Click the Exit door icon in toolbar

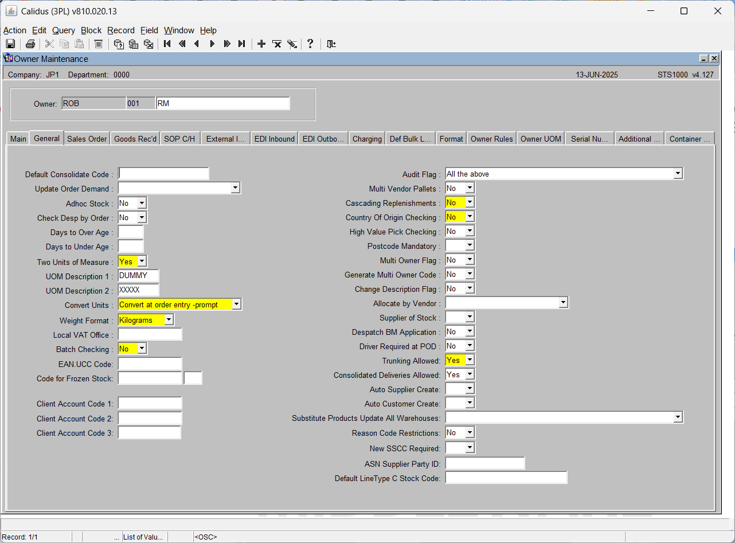[331, 44]
